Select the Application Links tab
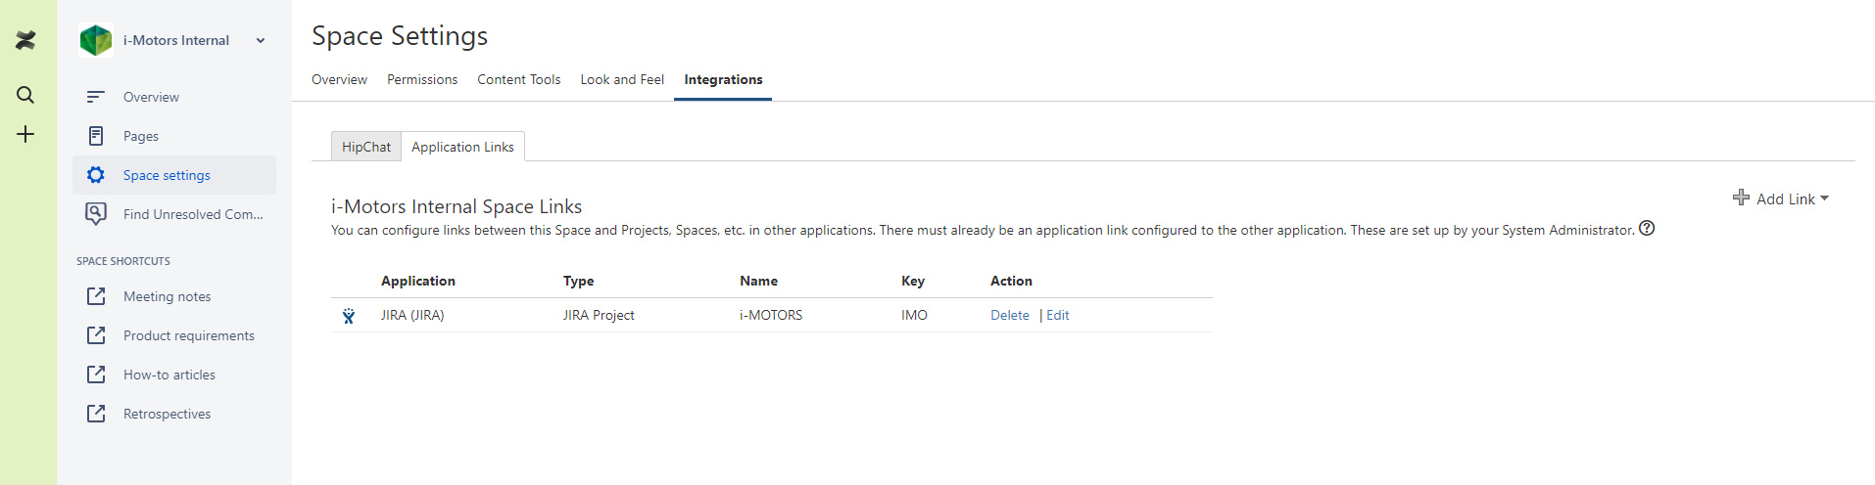This screenshot has width=1875, height=485. [x=462, y=147]
